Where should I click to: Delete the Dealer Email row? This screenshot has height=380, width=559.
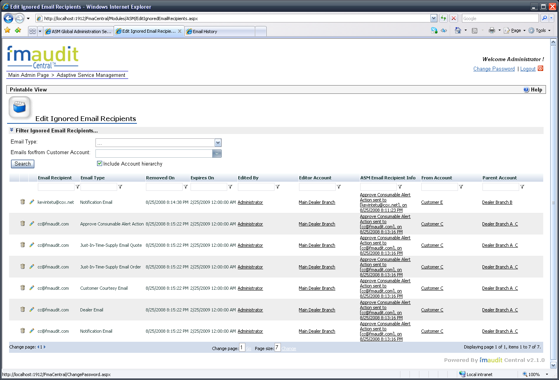[x=22, y=309]
